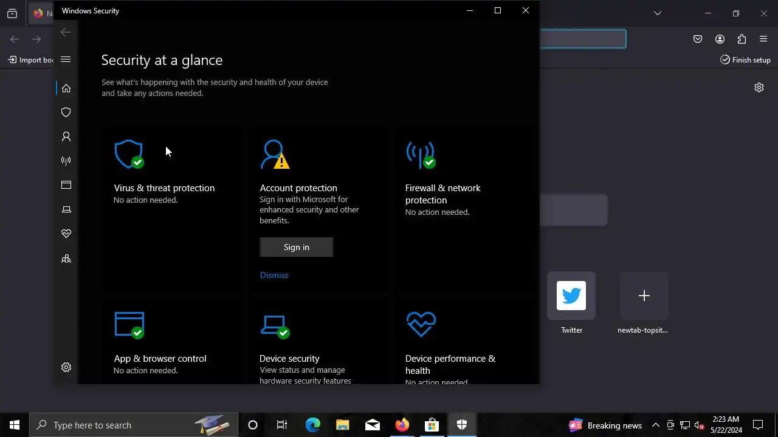The width and height of the screenshot is (778, 437).
Task: Open Device performance & health title text
Action: (450, 364)
